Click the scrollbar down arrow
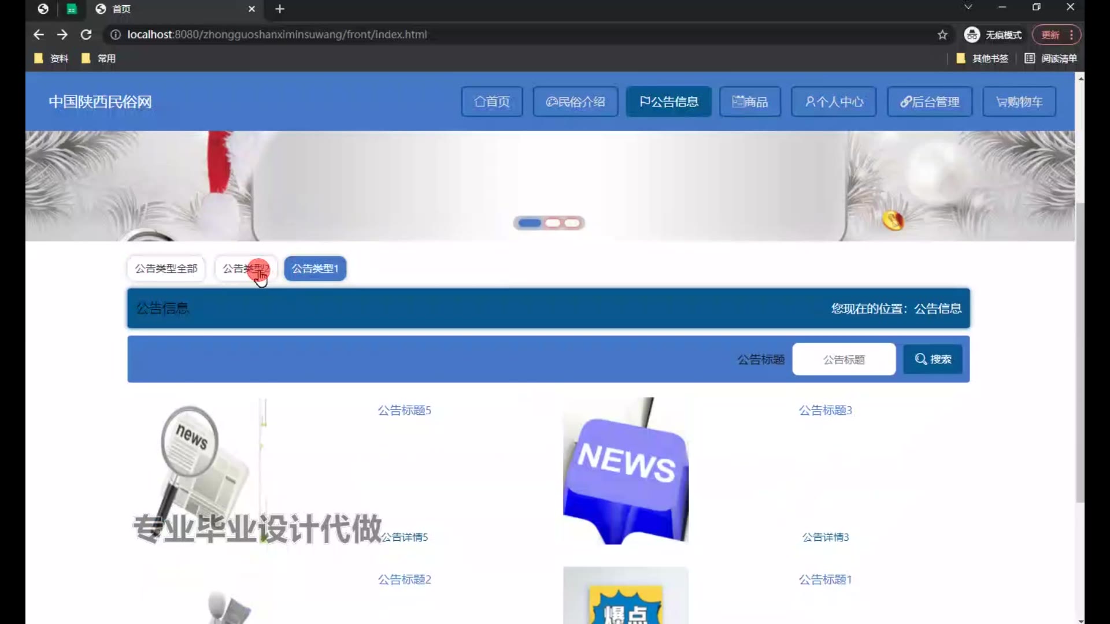The image size is (1110, 624). 1080,620
